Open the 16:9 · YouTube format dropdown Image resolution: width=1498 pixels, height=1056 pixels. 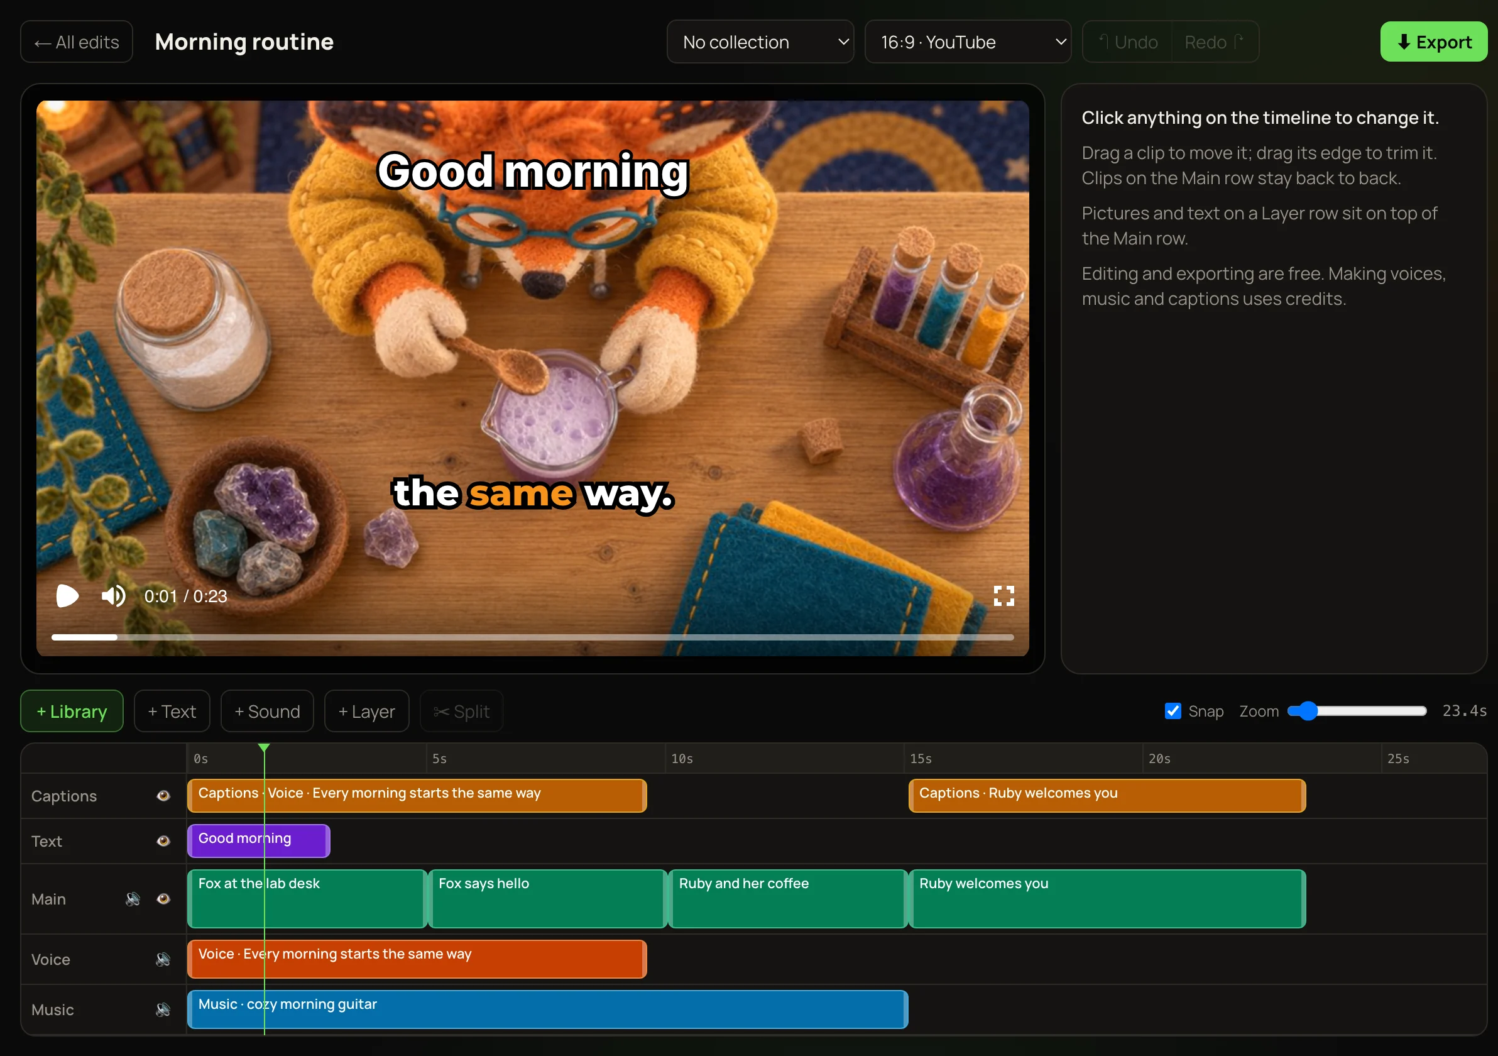point(968,41)
